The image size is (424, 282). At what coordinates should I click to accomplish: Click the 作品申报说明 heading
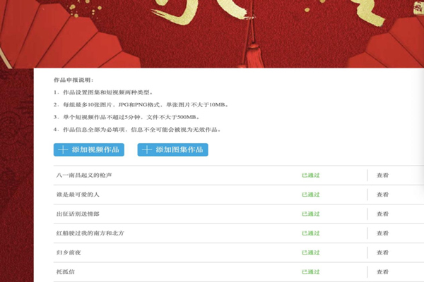73,80
